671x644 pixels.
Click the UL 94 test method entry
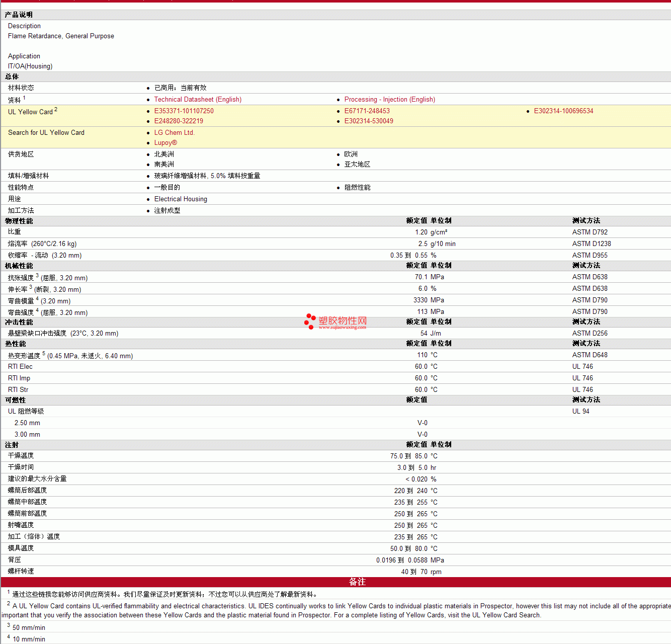580,412
